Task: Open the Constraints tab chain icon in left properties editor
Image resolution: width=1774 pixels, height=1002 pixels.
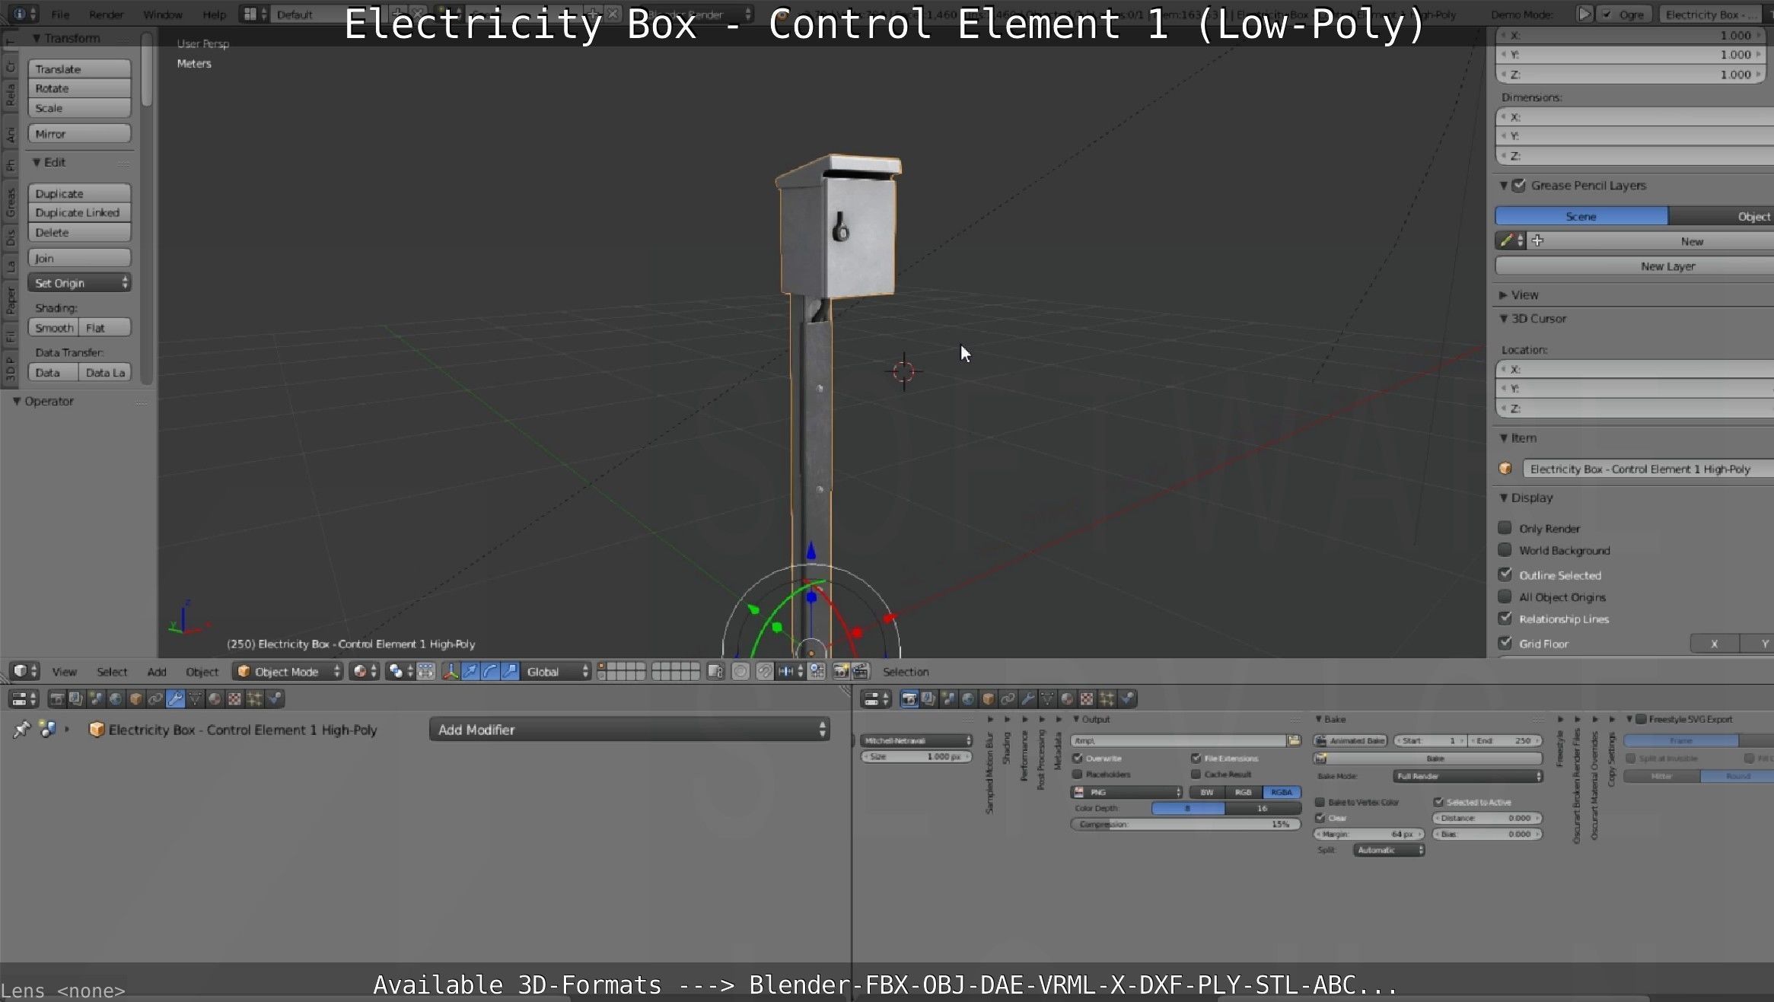Action: click(x=155, y=698)
